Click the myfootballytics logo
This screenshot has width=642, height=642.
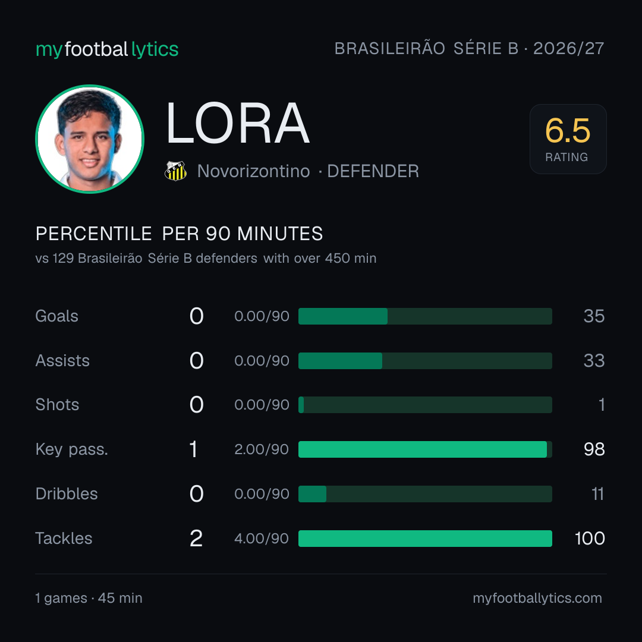107,49
